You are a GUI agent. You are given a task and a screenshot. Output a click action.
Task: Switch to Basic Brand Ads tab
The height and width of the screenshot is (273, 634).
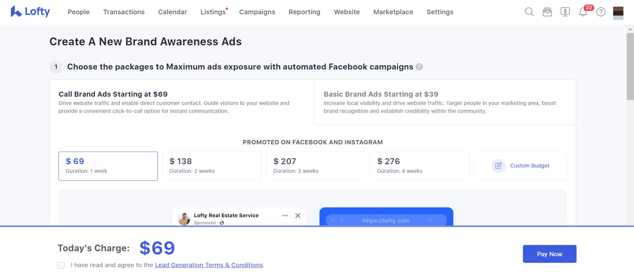tap(445, 102)
